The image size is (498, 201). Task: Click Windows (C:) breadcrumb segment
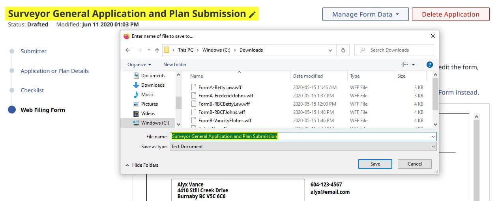coord(216,50)
